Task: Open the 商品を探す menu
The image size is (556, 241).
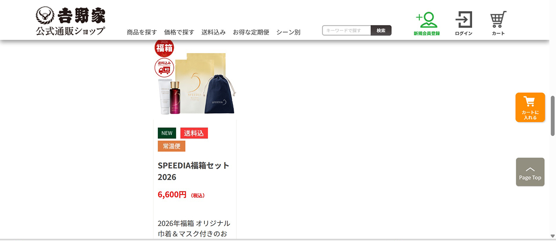Action: tap(142, 32)
